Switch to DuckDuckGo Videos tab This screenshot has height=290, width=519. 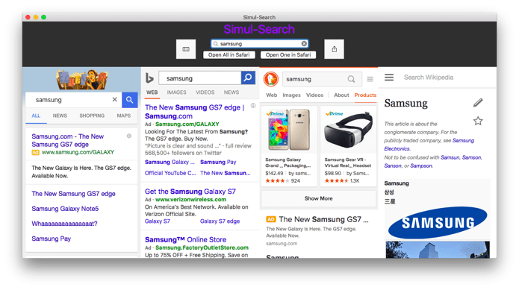pyautogui.click(x=314, y=95)
